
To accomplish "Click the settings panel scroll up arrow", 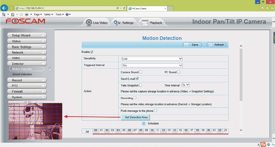I will point(241,46).
